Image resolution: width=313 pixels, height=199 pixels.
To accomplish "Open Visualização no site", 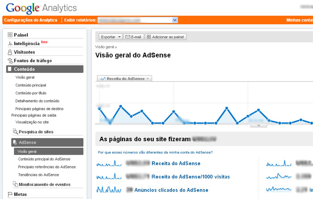I will pos(32,122).
